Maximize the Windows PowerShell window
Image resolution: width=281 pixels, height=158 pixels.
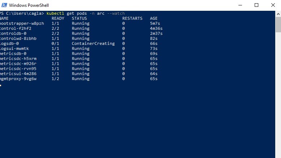(256, 5)
